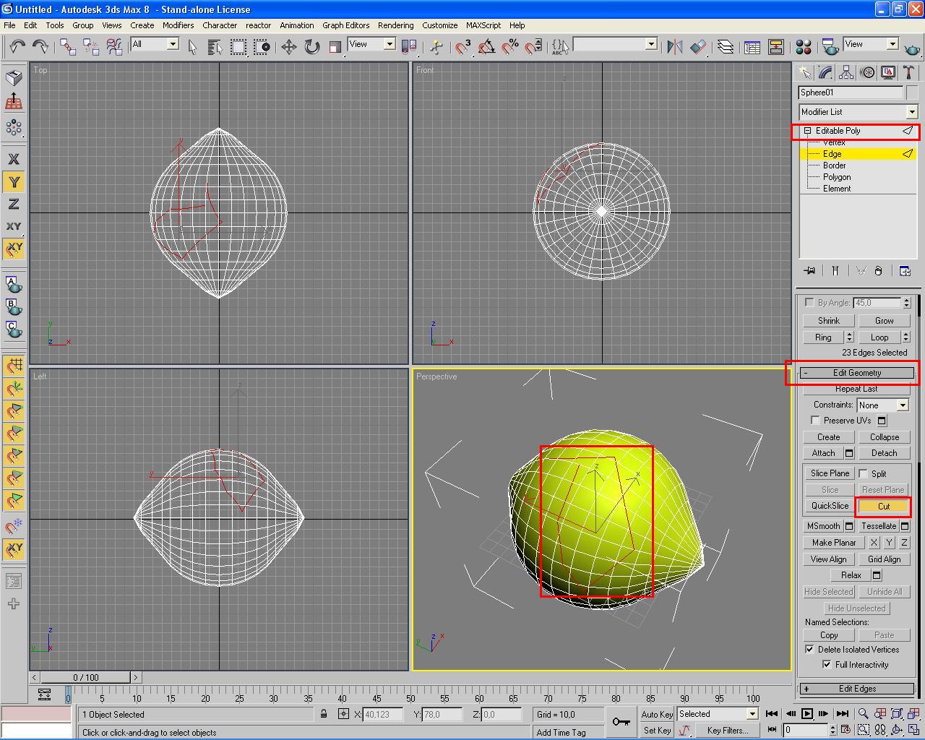Image resolution: width=925 pixels, height=740 pixels.
Task: Click the Undo arrow in toolbar
Action: click(17, 47)
